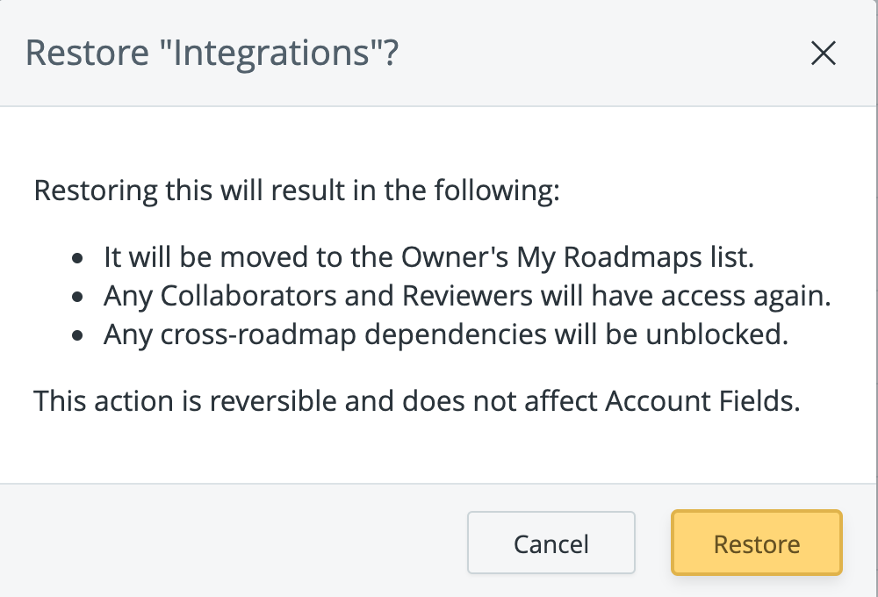This screenshot has height=597, width=878.
Task: Confirm with the yellow Restore button
Action: click(757, 543)
